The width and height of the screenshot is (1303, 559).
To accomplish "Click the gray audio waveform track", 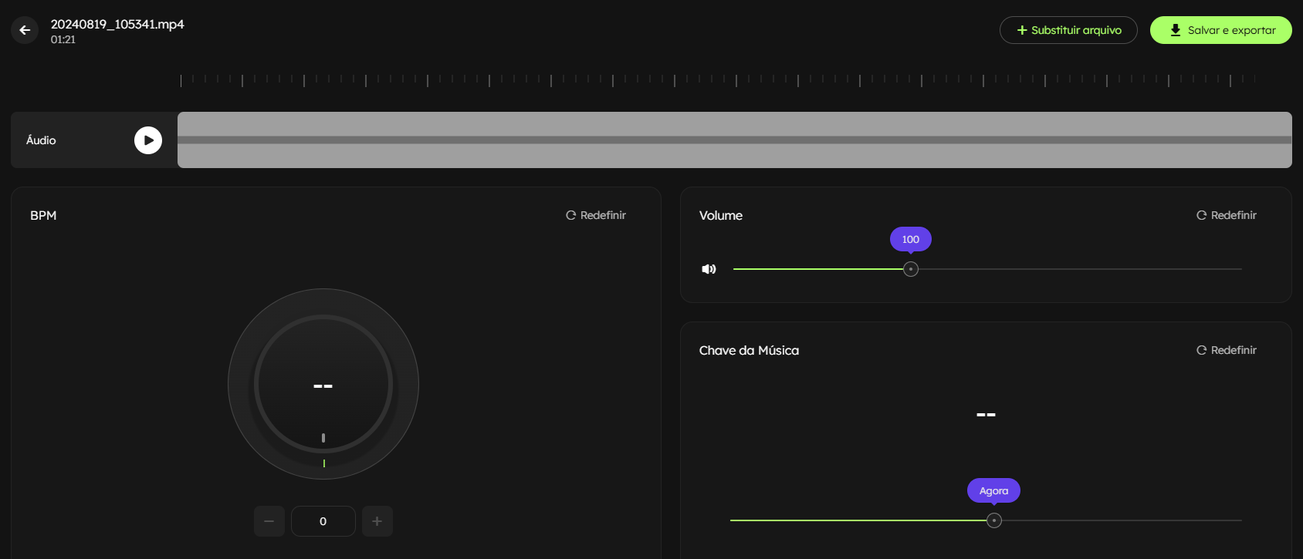I will (x=734, y=140).
